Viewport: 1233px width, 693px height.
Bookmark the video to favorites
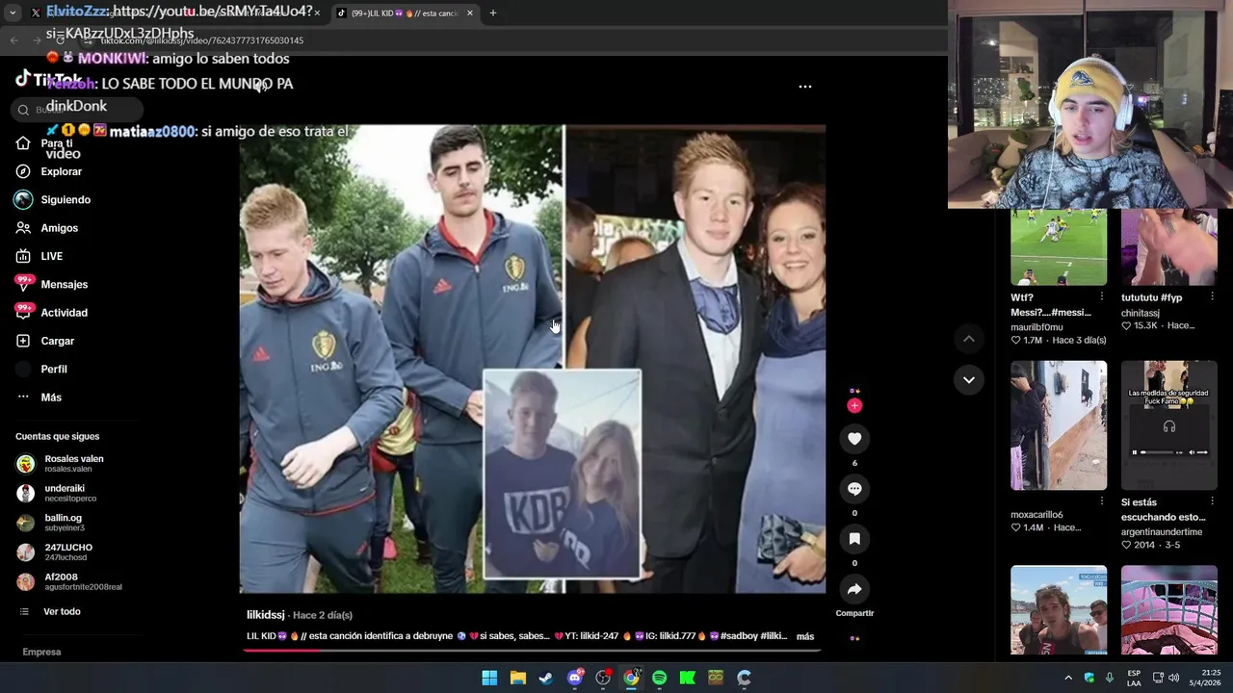[854, 539]
